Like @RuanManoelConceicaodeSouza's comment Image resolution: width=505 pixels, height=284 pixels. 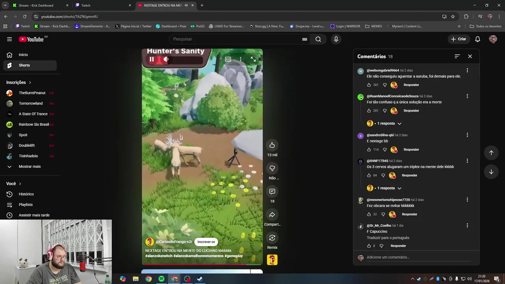click(x=369, y=110)
